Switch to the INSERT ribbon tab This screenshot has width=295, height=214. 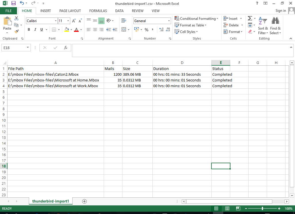tap(46, 11)
